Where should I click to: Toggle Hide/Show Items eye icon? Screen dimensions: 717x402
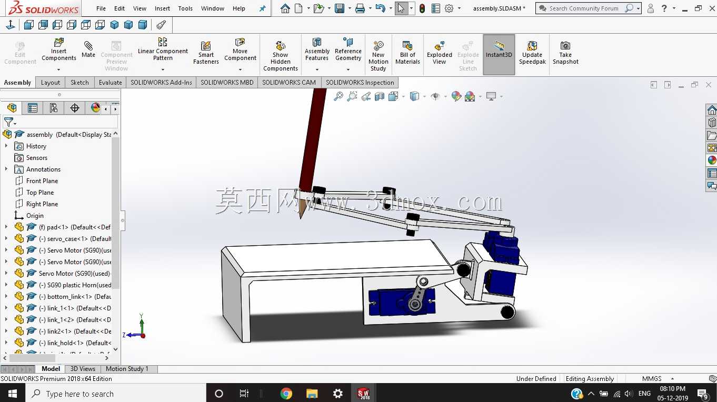pyautogui.click(x=435, y=96)
